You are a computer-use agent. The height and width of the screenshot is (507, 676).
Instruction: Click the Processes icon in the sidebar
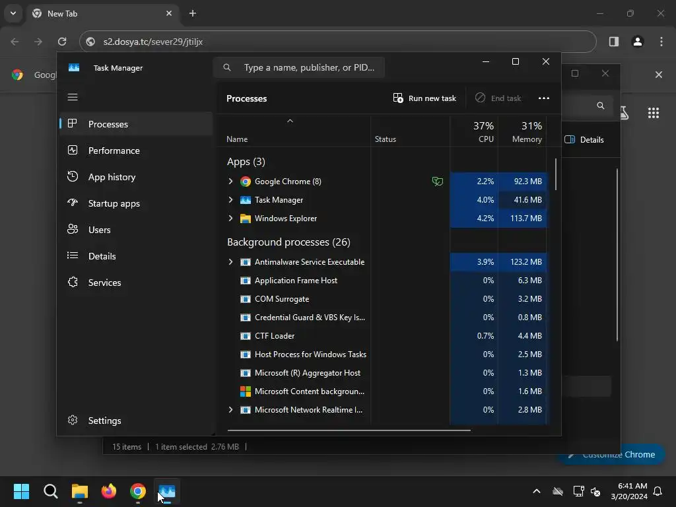pos(73,123)
